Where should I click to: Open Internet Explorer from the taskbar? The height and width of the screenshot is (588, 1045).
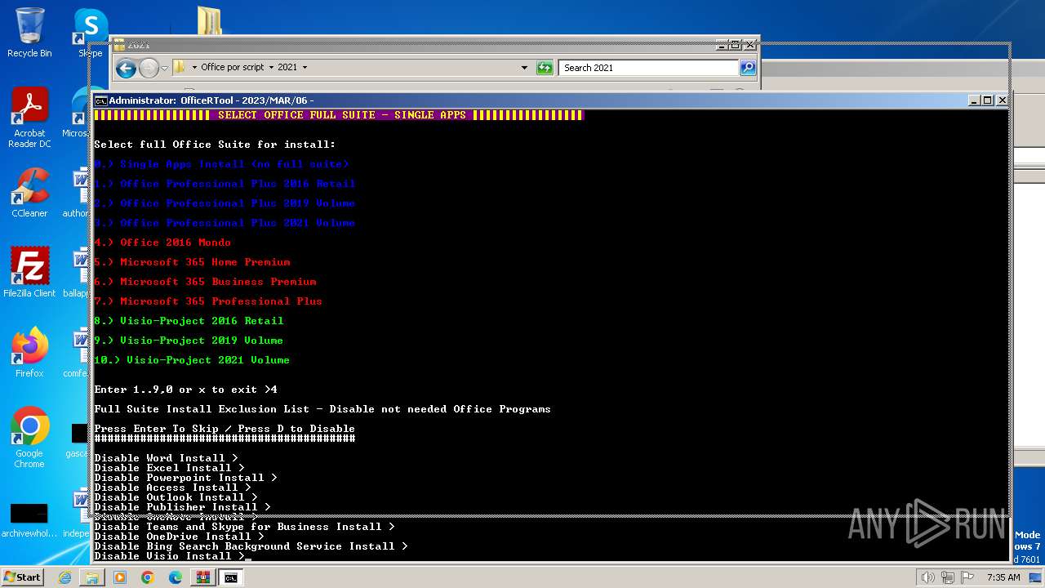pos(65,577)
